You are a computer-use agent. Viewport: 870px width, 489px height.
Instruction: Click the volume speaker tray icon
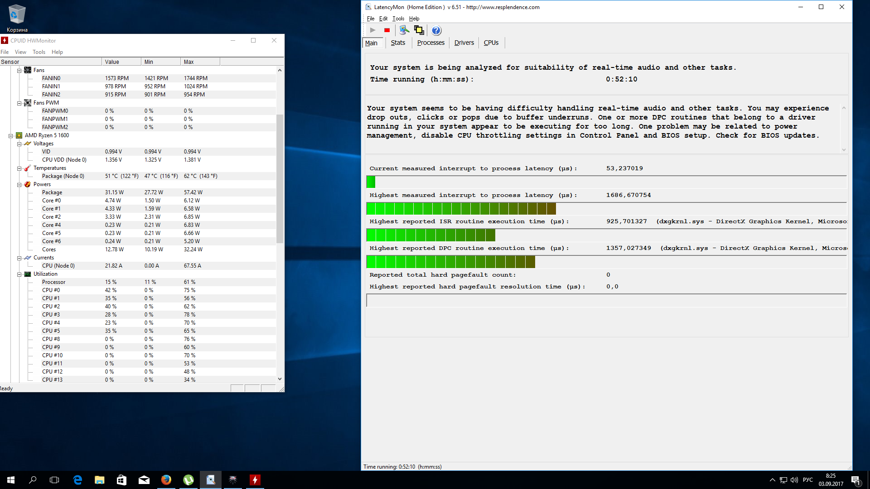click(794, 480)
